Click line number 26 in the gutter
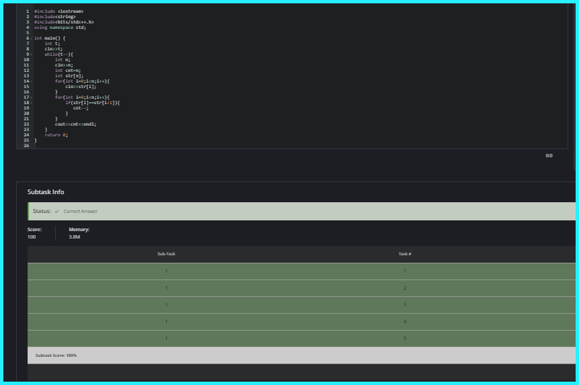The height and width of the screenshot is (385, 579). coord(26,146)
